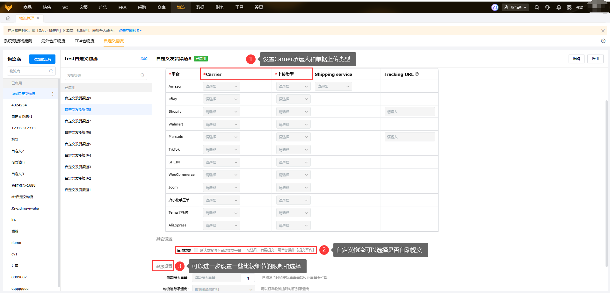Screen dimensions: 610x293
Task: Click Shopify Tracking URL input
Action: coord(410,112)
